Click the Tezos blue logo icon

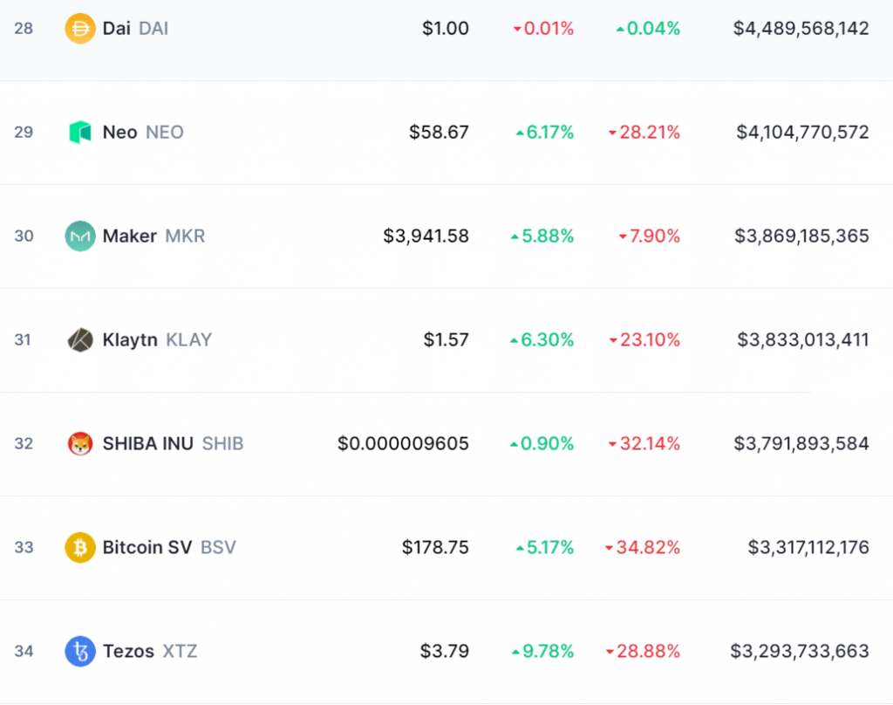79,651
